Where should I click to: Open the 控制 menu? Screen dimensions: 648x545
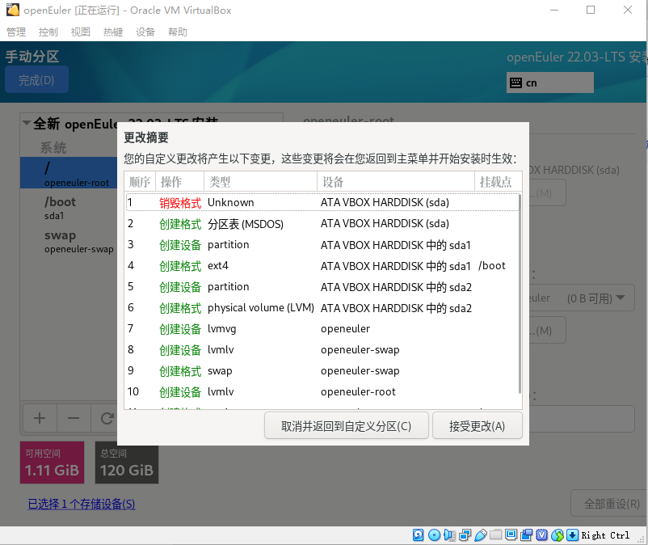pos(48,32)
